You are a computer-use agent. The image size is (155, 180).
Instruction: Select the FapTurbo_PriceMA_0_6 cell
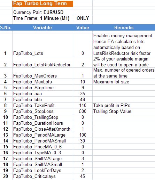(42, 147)
